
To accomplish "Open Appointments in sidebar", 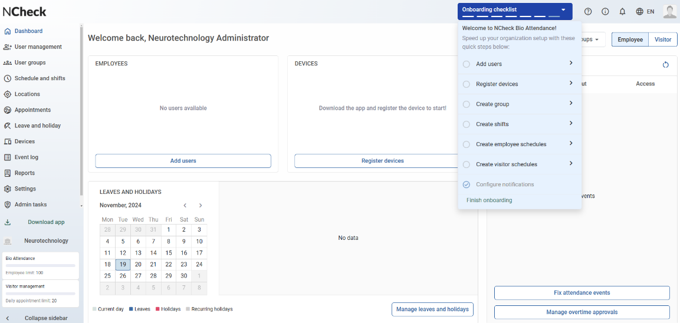I will [x=32, y=110].
